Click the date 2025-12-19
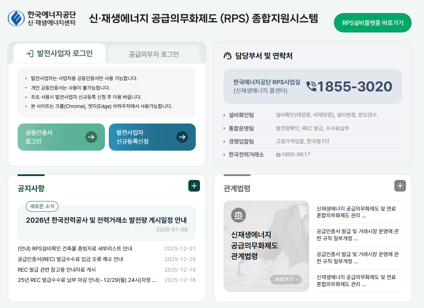The height and width of the screenshot is (308, 424). (x=180, y=270)
